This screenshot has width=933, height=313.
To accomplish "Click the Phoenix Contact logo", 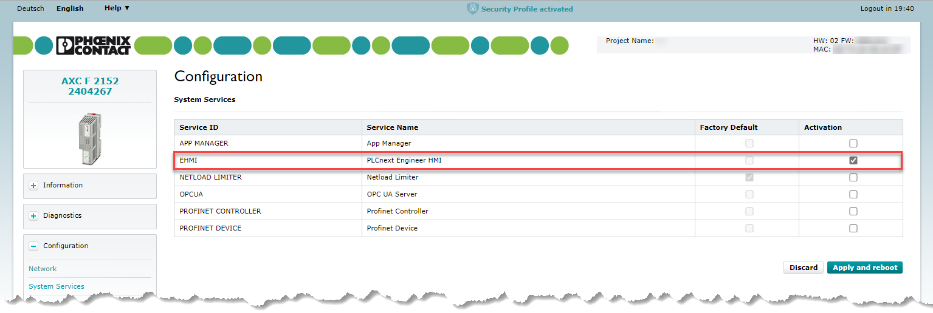I will pos(93,45).
